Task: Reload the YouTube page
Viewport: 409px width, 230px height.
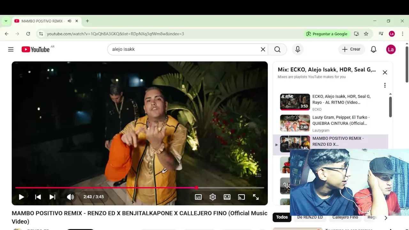Action: pos(28,34)
